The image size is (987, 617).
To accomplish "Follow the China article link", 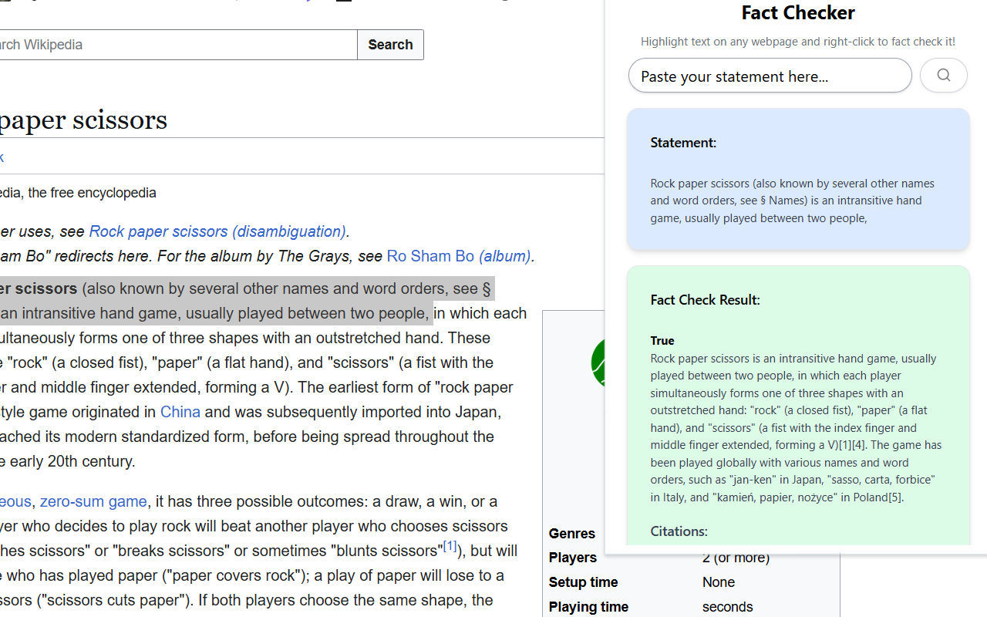I will click(180, 412).
